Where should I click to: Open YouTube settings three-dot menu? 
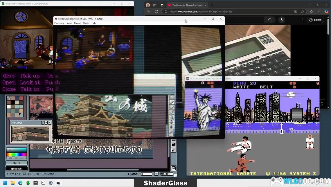pyautogui.click(x=302, y=20)
